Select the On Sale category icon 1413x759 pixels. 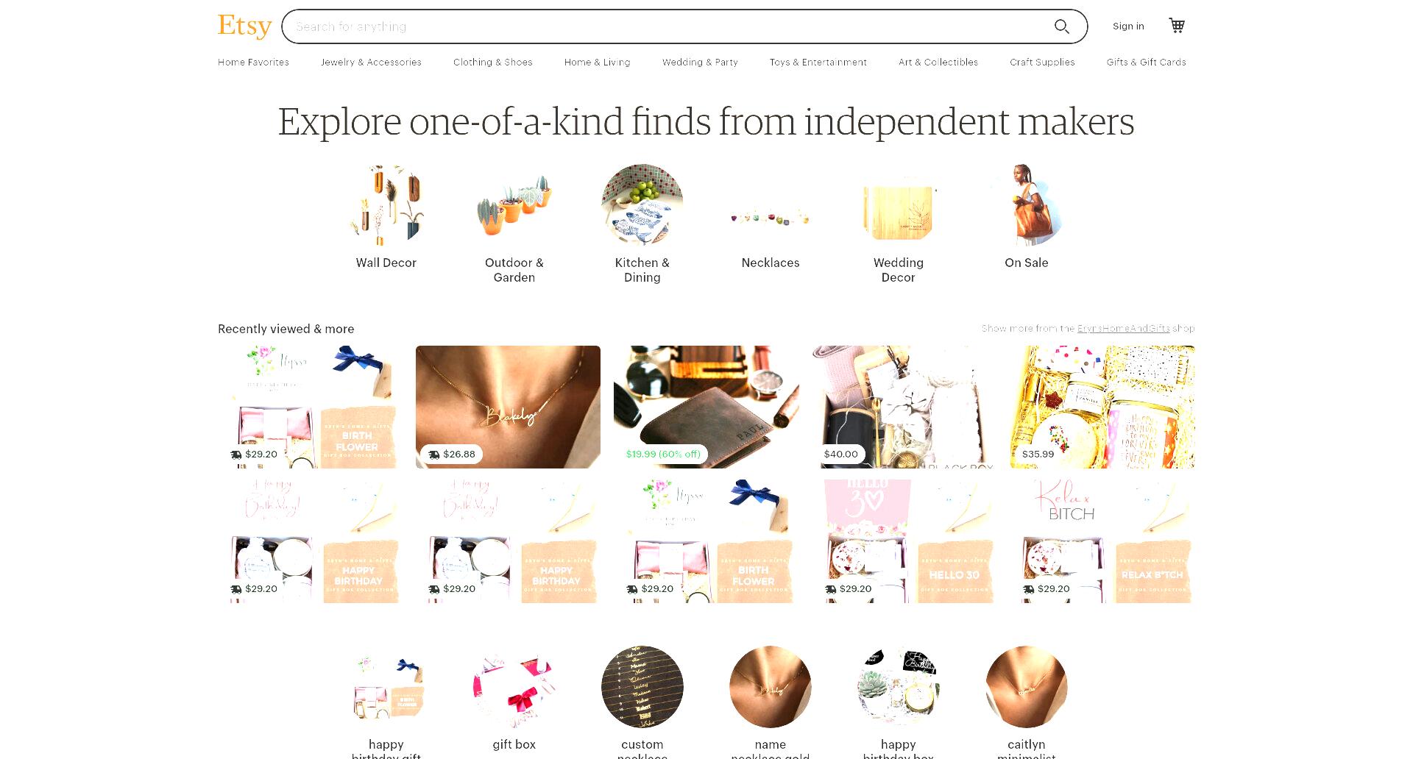click(x=1027, y=204)
